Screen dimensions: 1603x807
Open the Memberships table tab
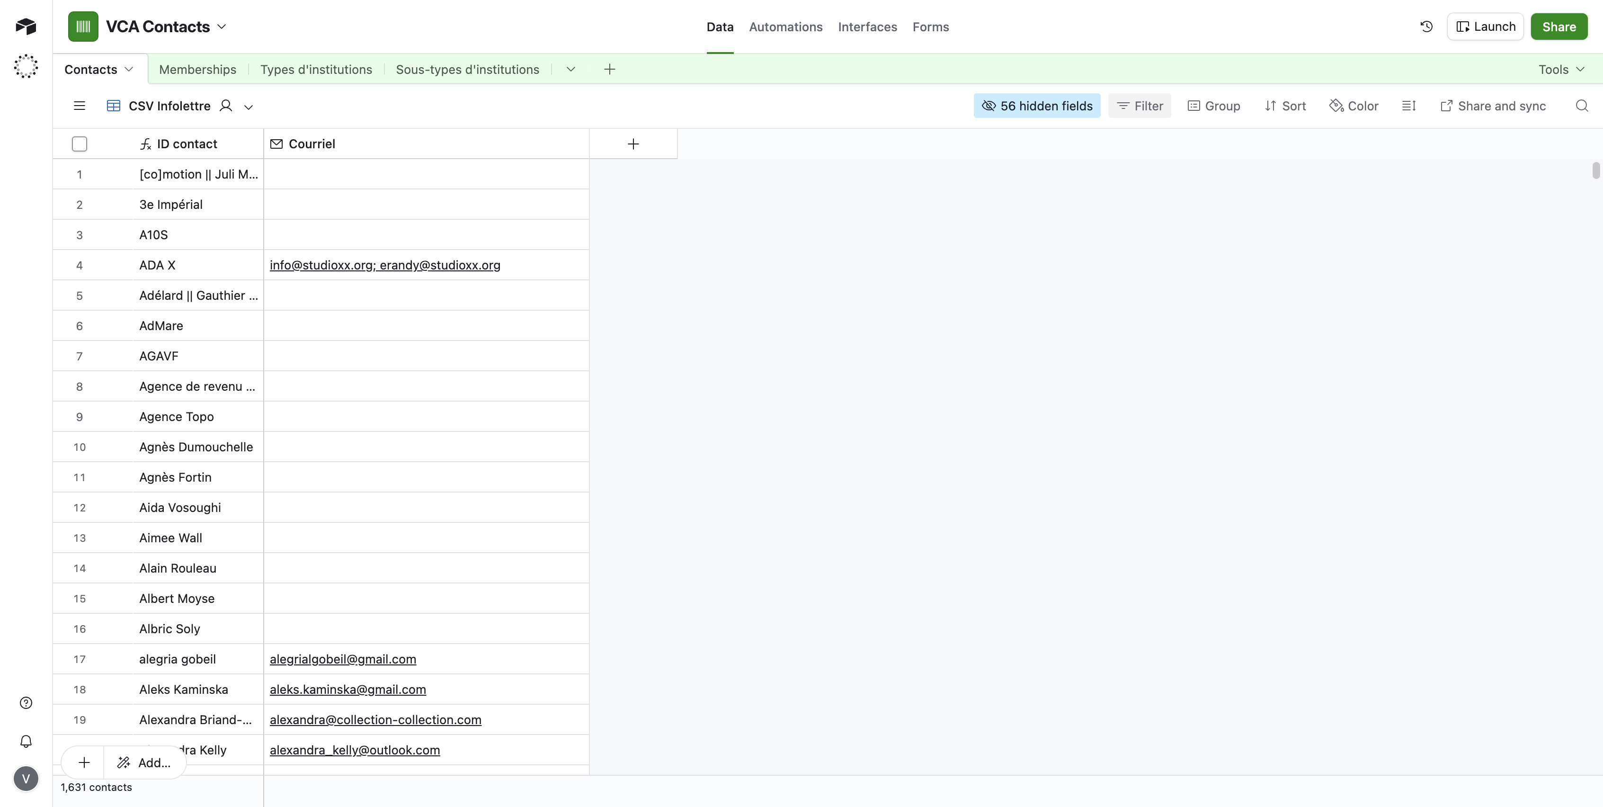pos(197,69)
